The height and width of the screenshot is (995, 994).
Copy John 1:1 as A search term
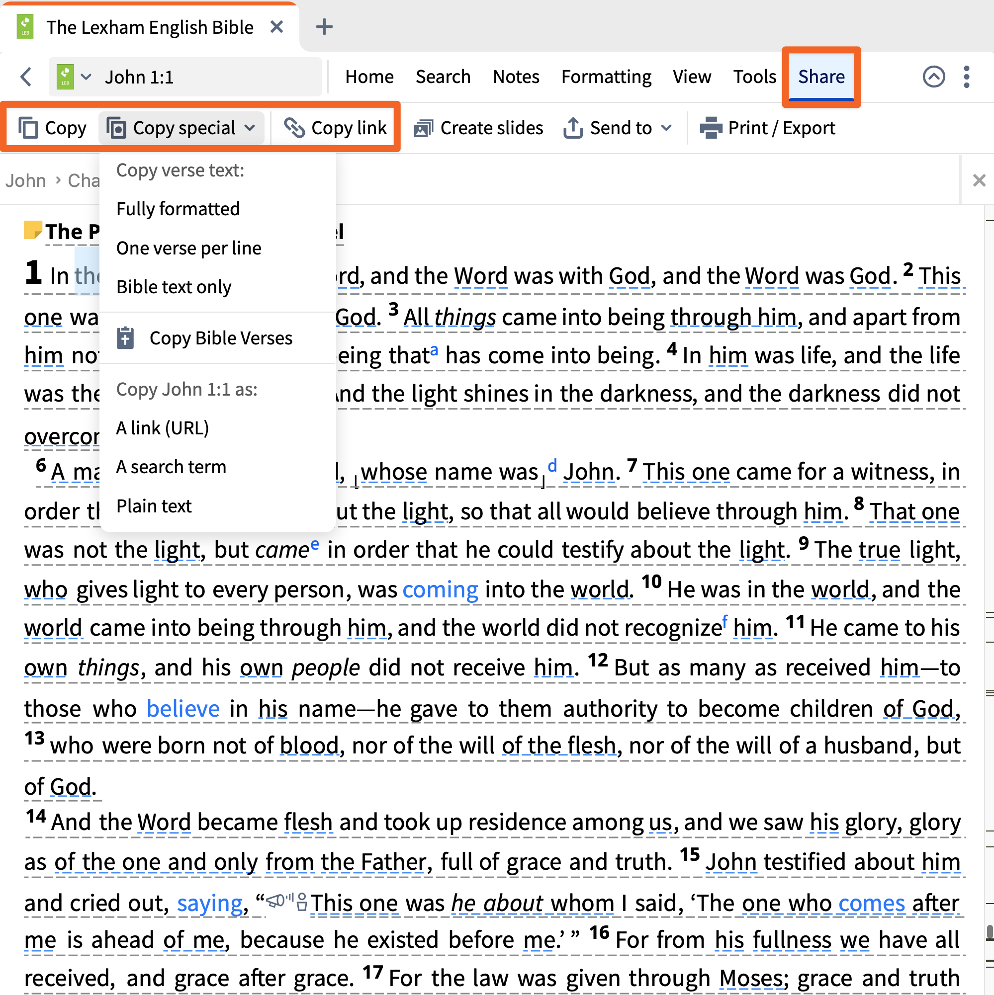tap(171, 467)
